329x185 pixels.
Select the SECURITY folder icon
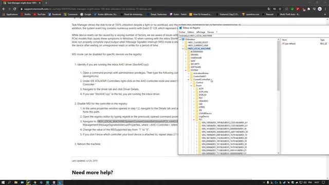pos(189,64)
